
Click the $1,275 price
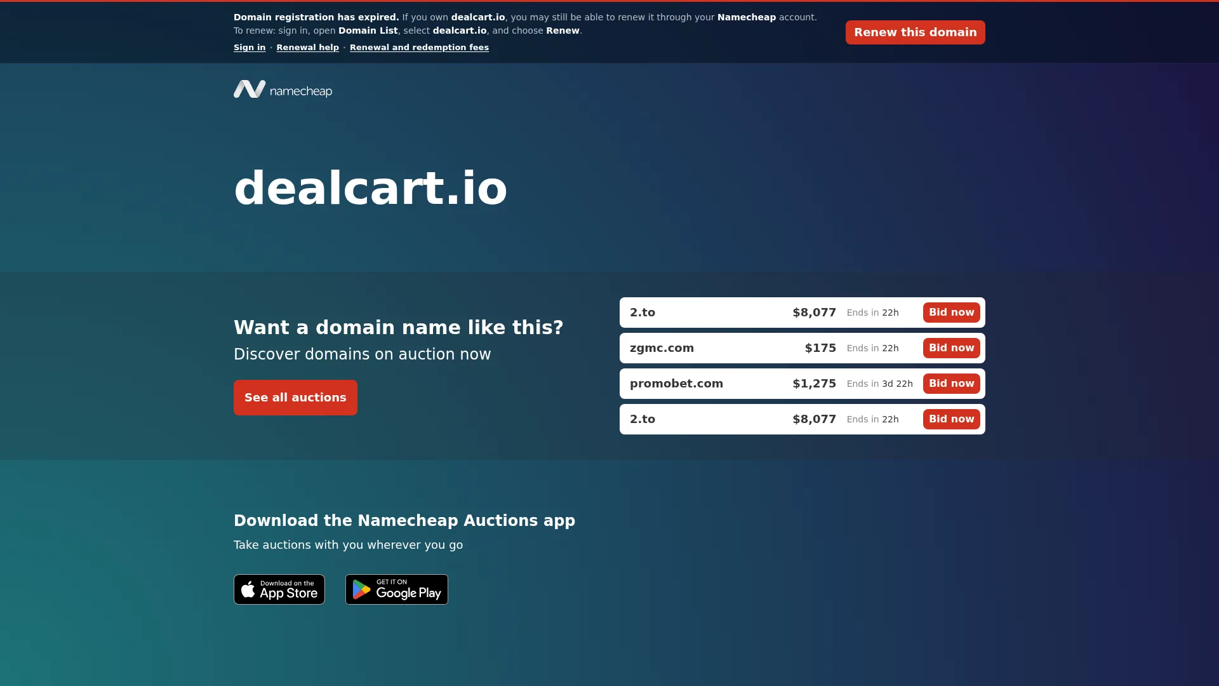(x=814, y=384)
